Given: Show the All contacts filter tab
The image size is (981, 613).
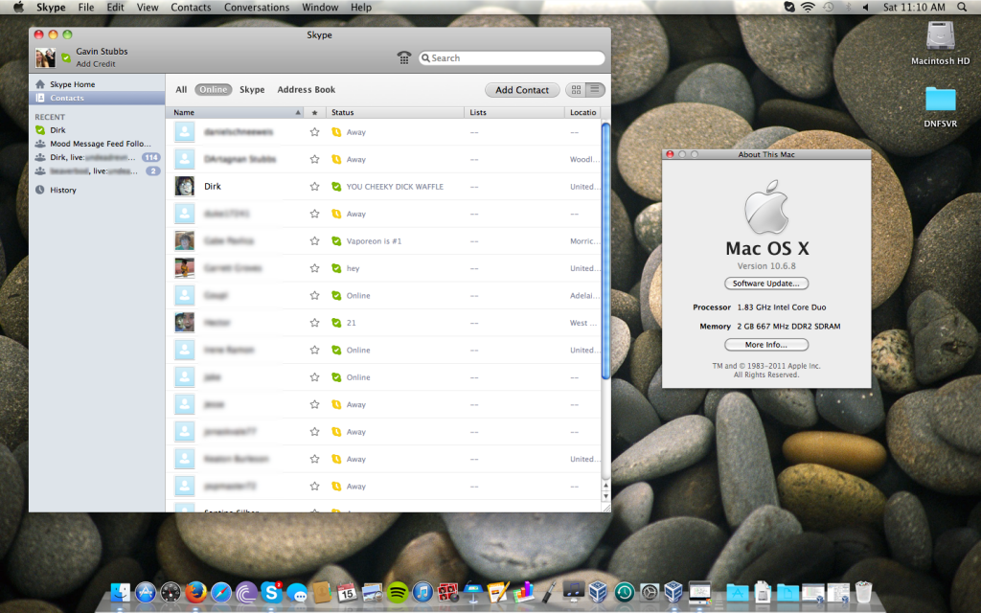Looking at the screenshot, I should tap(181, 89).
